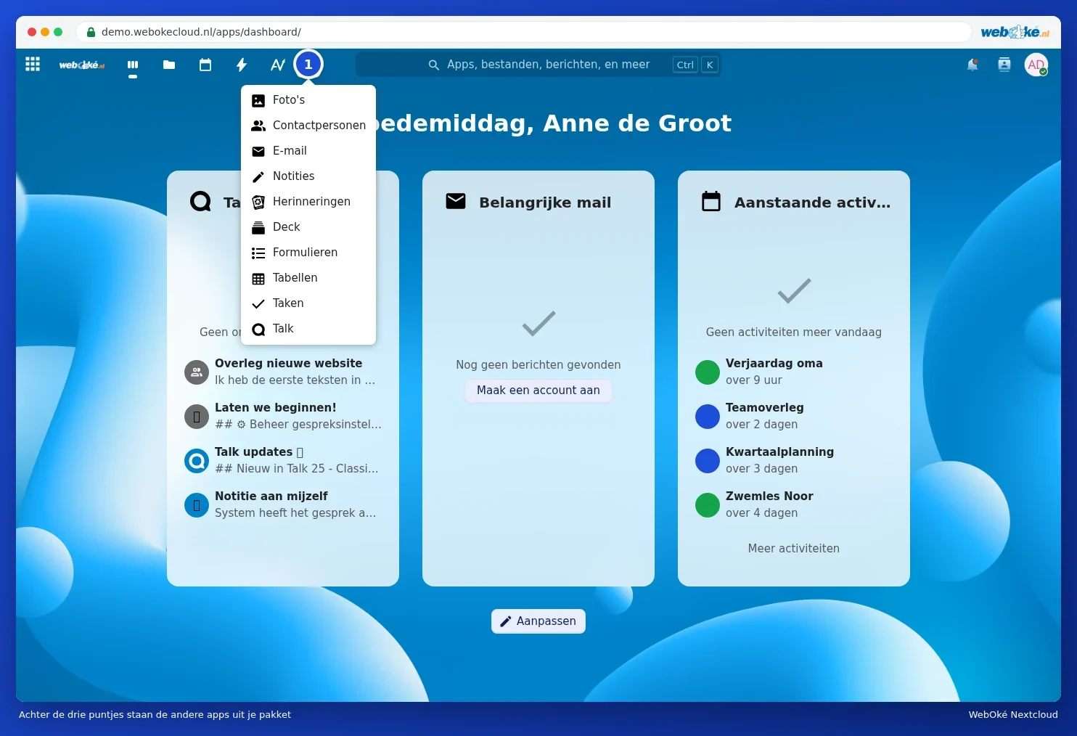Click the Talk updates conversation title
1077x736 pixels.
click(259, 452)
